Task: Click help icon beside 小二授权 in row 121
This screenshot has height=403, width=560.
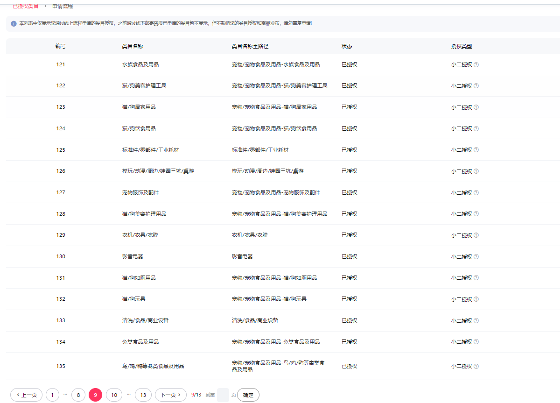Action: click(476, 65)
